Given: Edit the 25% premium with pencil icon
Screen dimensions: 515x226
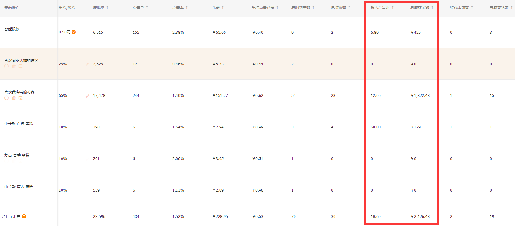Looking at the screenshot, I should coord(87,64).
